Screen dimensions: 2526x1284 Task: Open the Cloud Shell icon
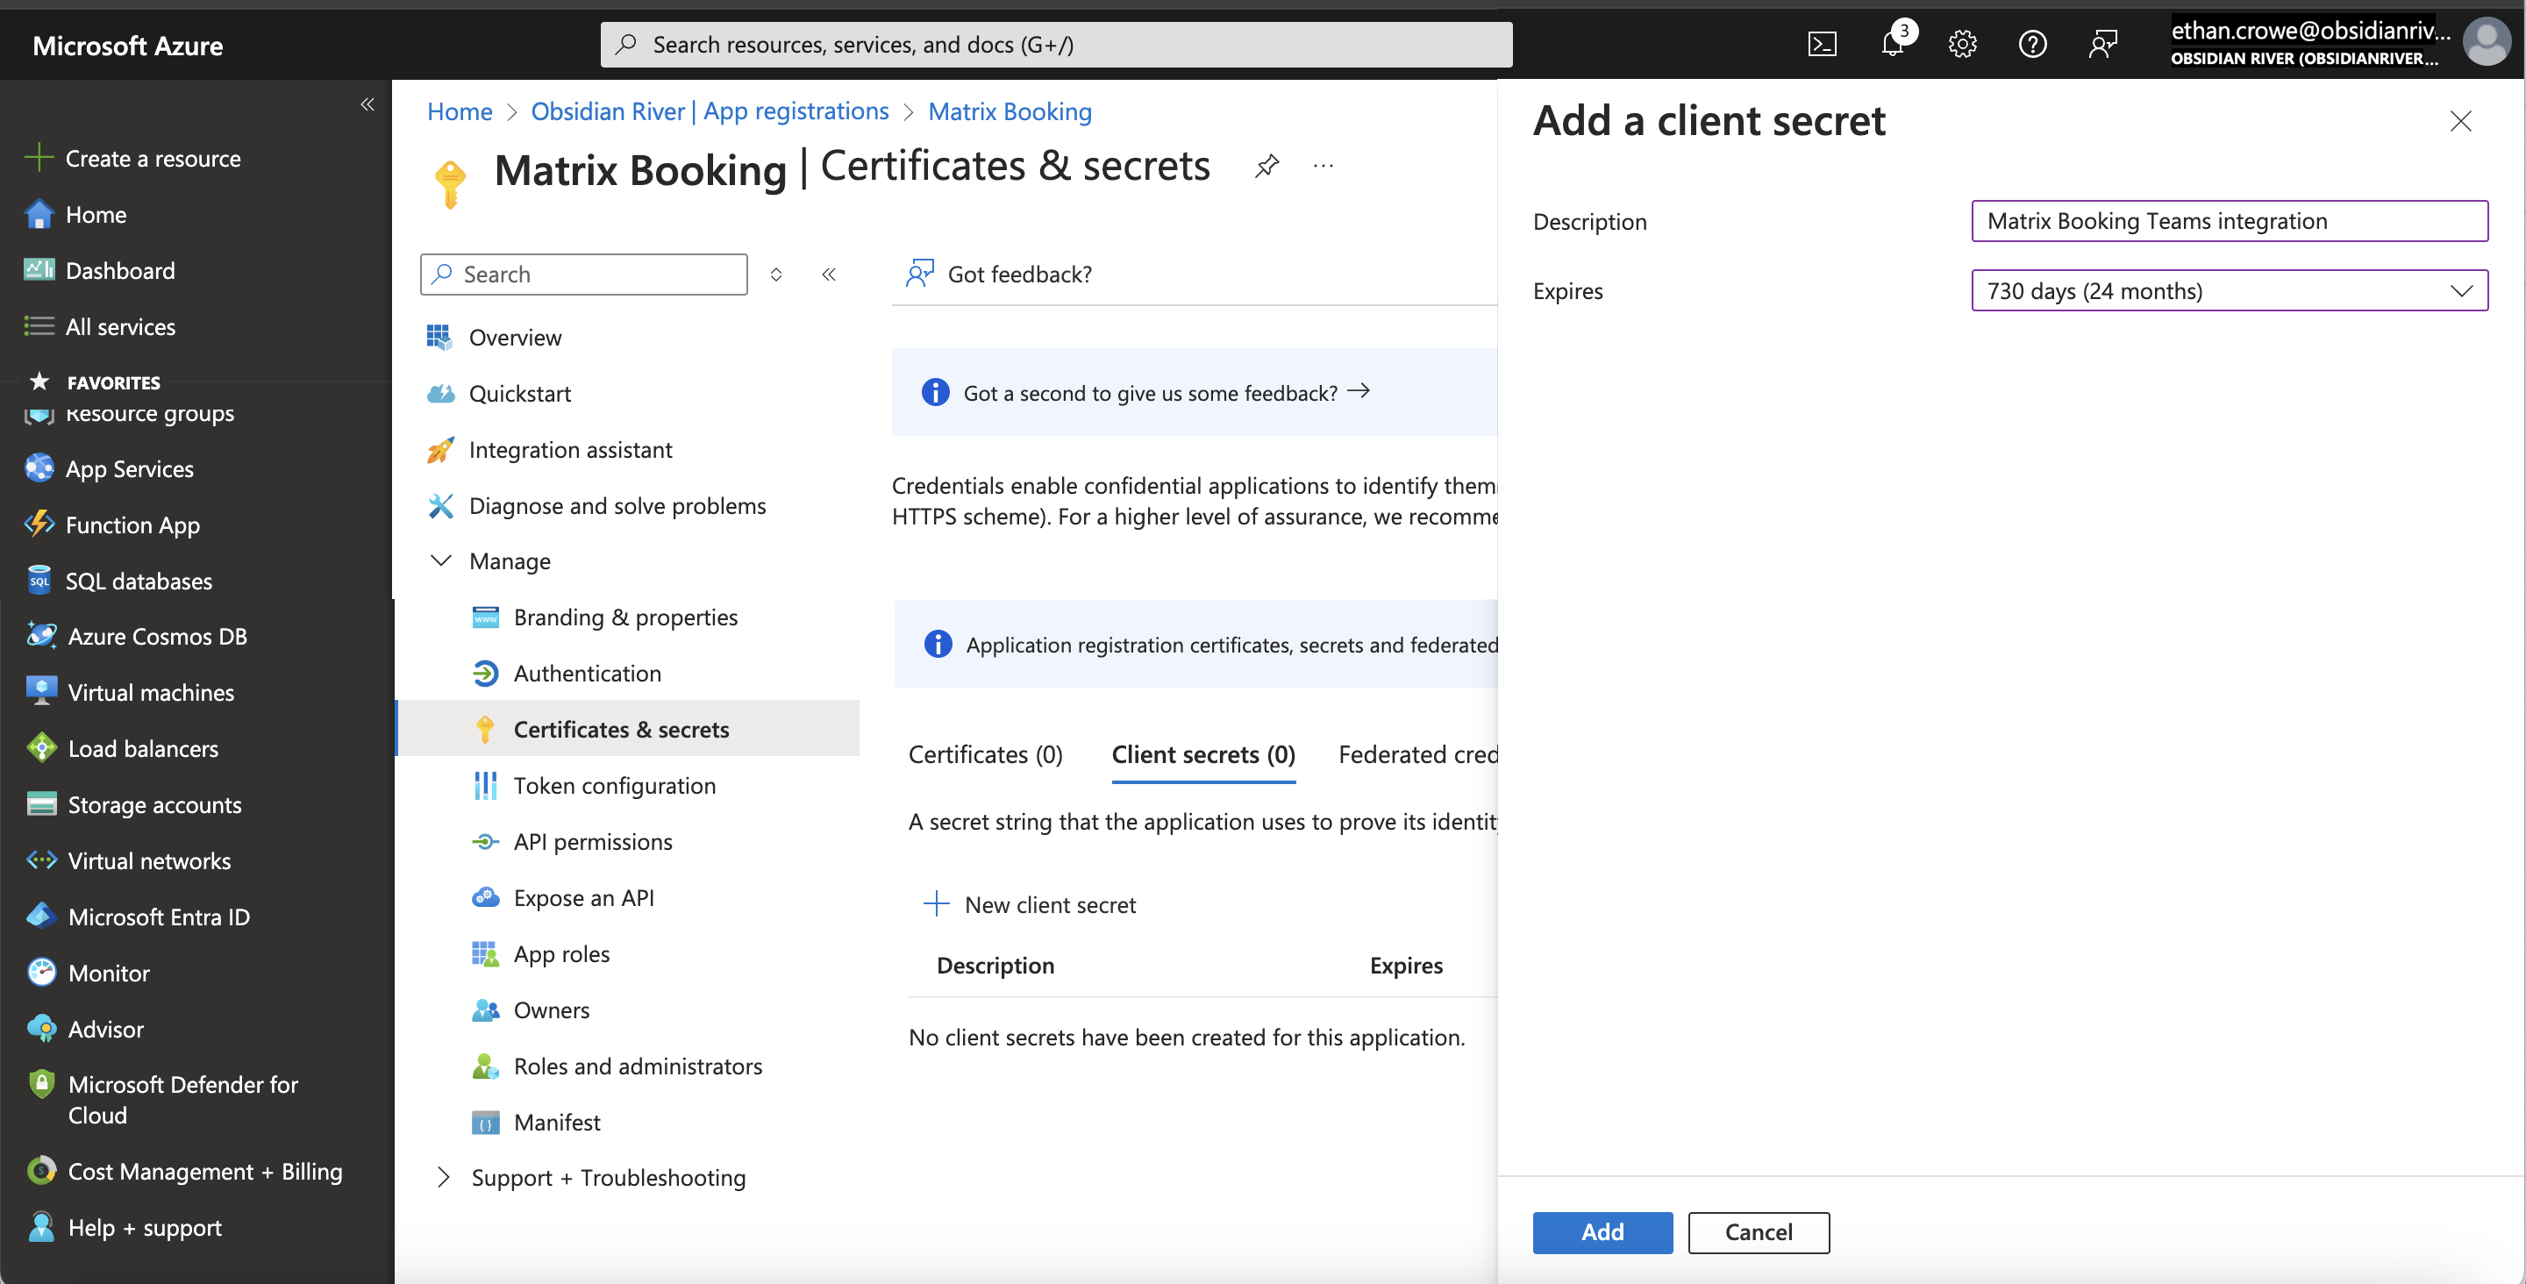click(x=1822, y=44)
